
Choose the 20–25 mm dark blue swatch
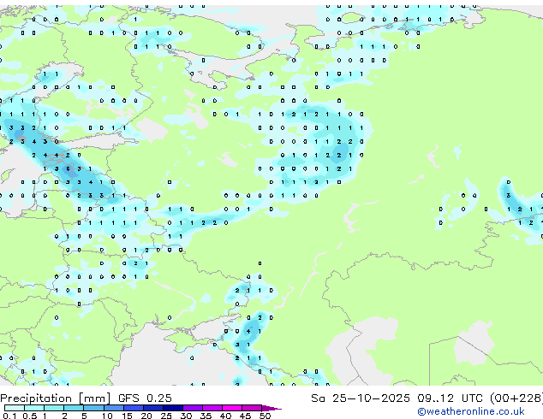(x=152, y=408)
